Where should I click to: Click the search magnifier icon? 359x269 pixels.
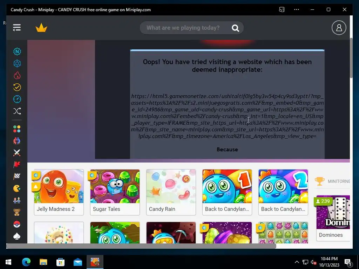click(x=235, y=28)
